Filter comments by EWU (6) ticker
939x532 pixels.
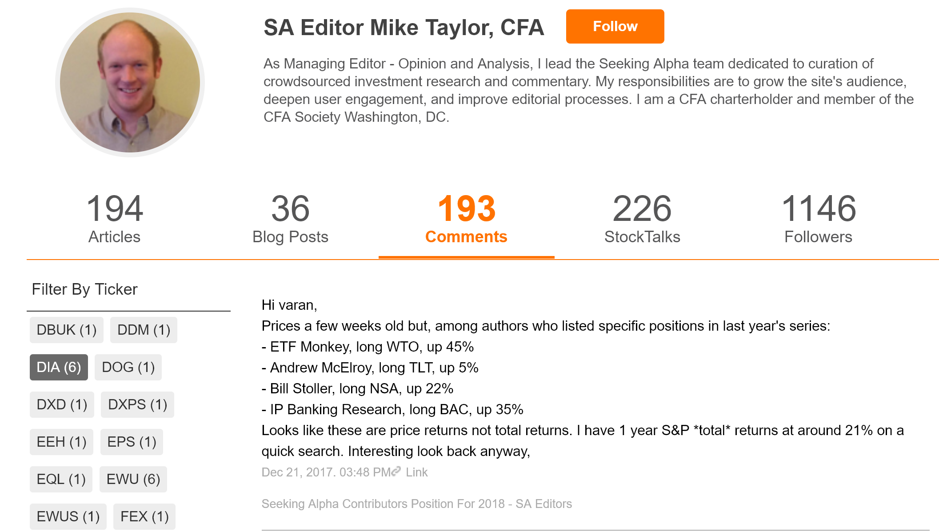click(133, 479)
